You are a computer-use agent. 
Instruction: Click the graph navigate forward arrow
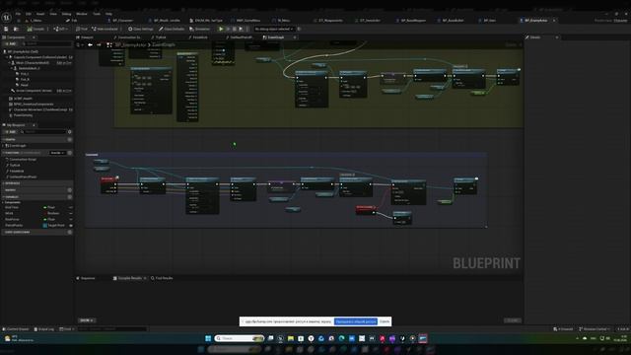(99, 45)
